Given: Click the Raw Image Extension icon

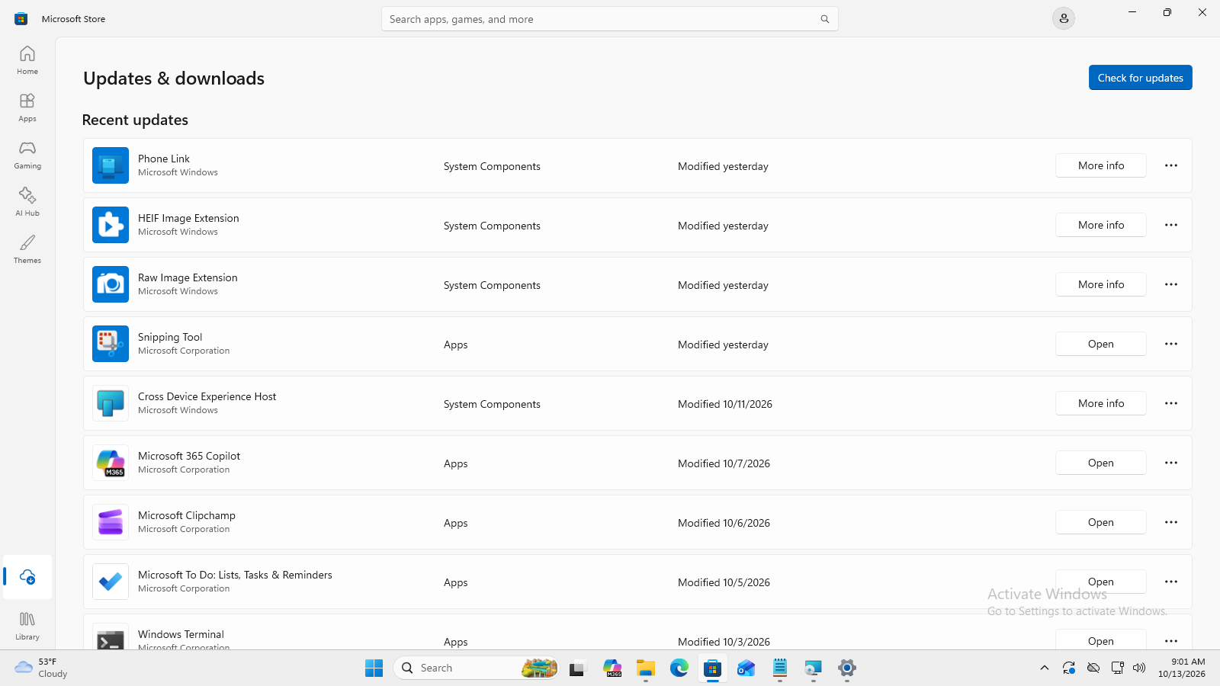Looking at the screenshot, I should 111,284.
